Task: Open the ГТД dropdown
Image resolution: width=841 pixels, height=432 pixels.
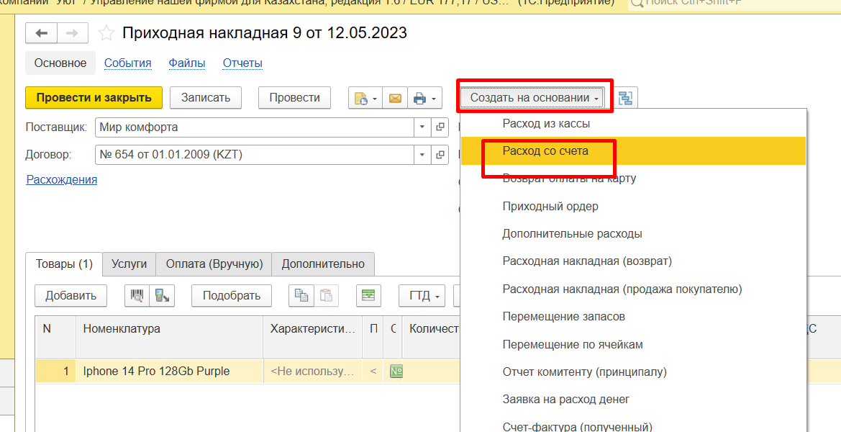Action: (422, 295)
